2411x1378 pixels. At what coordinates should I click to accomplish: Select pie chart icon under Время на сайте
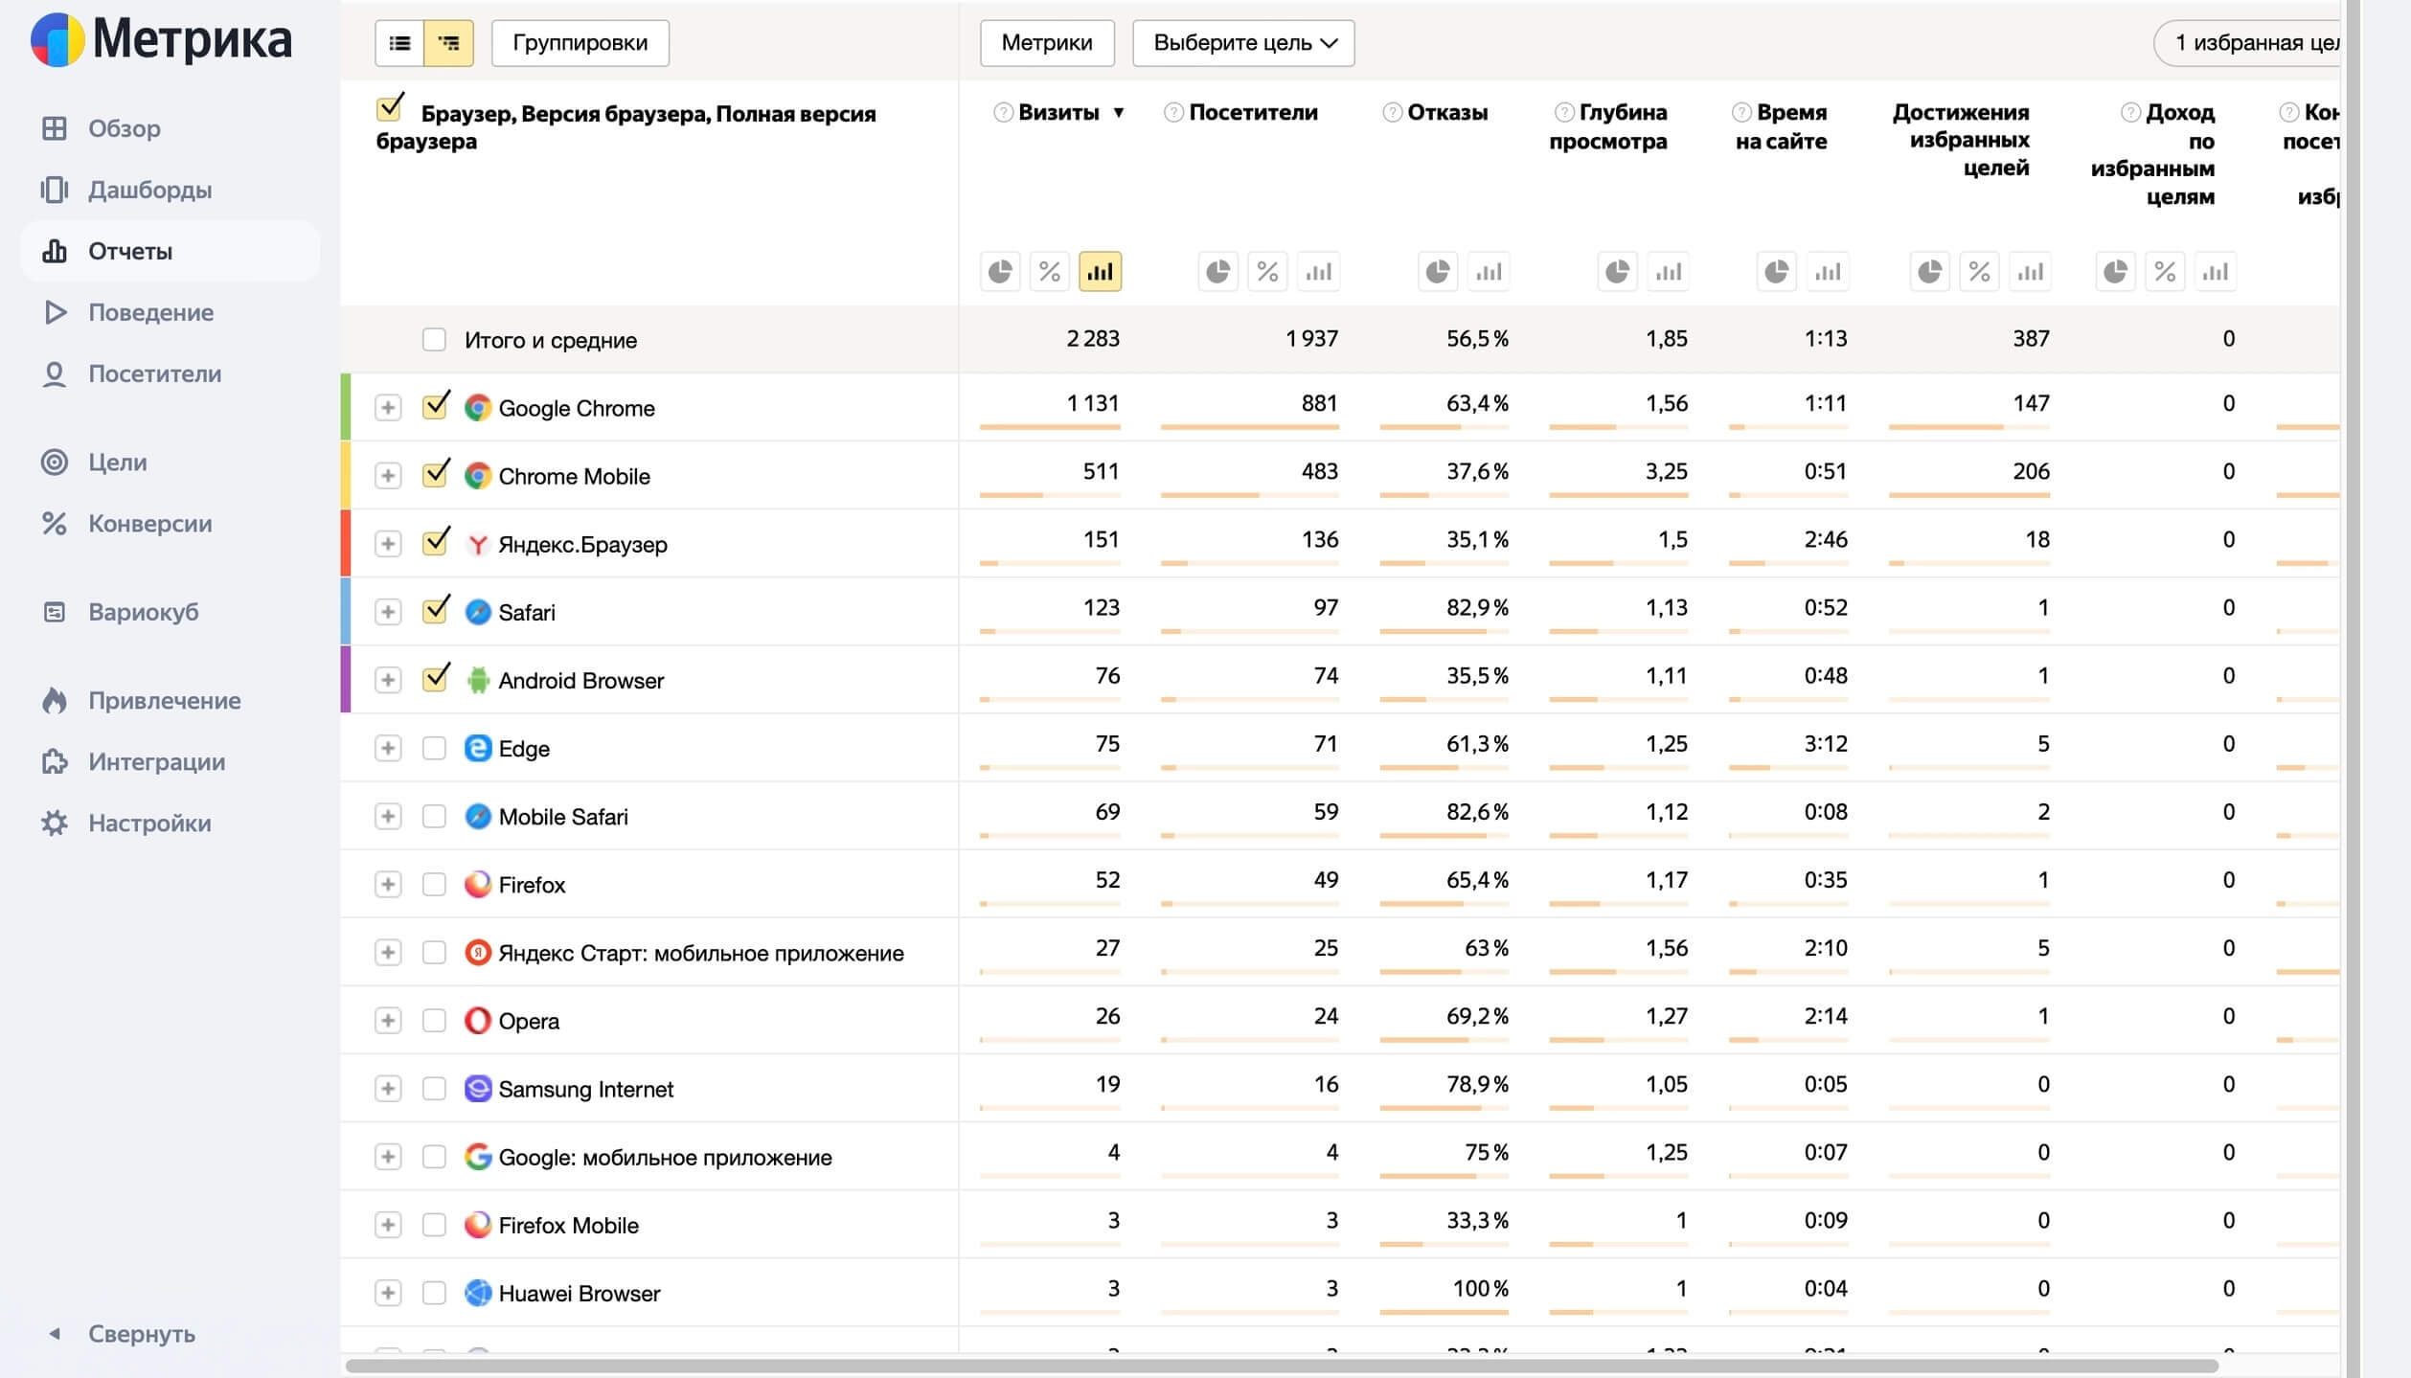coord(1777,272)
